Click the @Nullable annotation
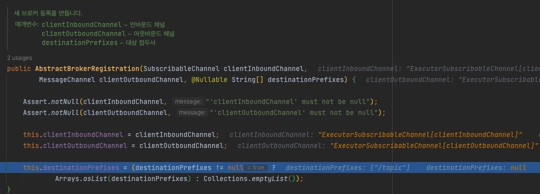This screenshot has height=194, width=540. click(210, 79)
